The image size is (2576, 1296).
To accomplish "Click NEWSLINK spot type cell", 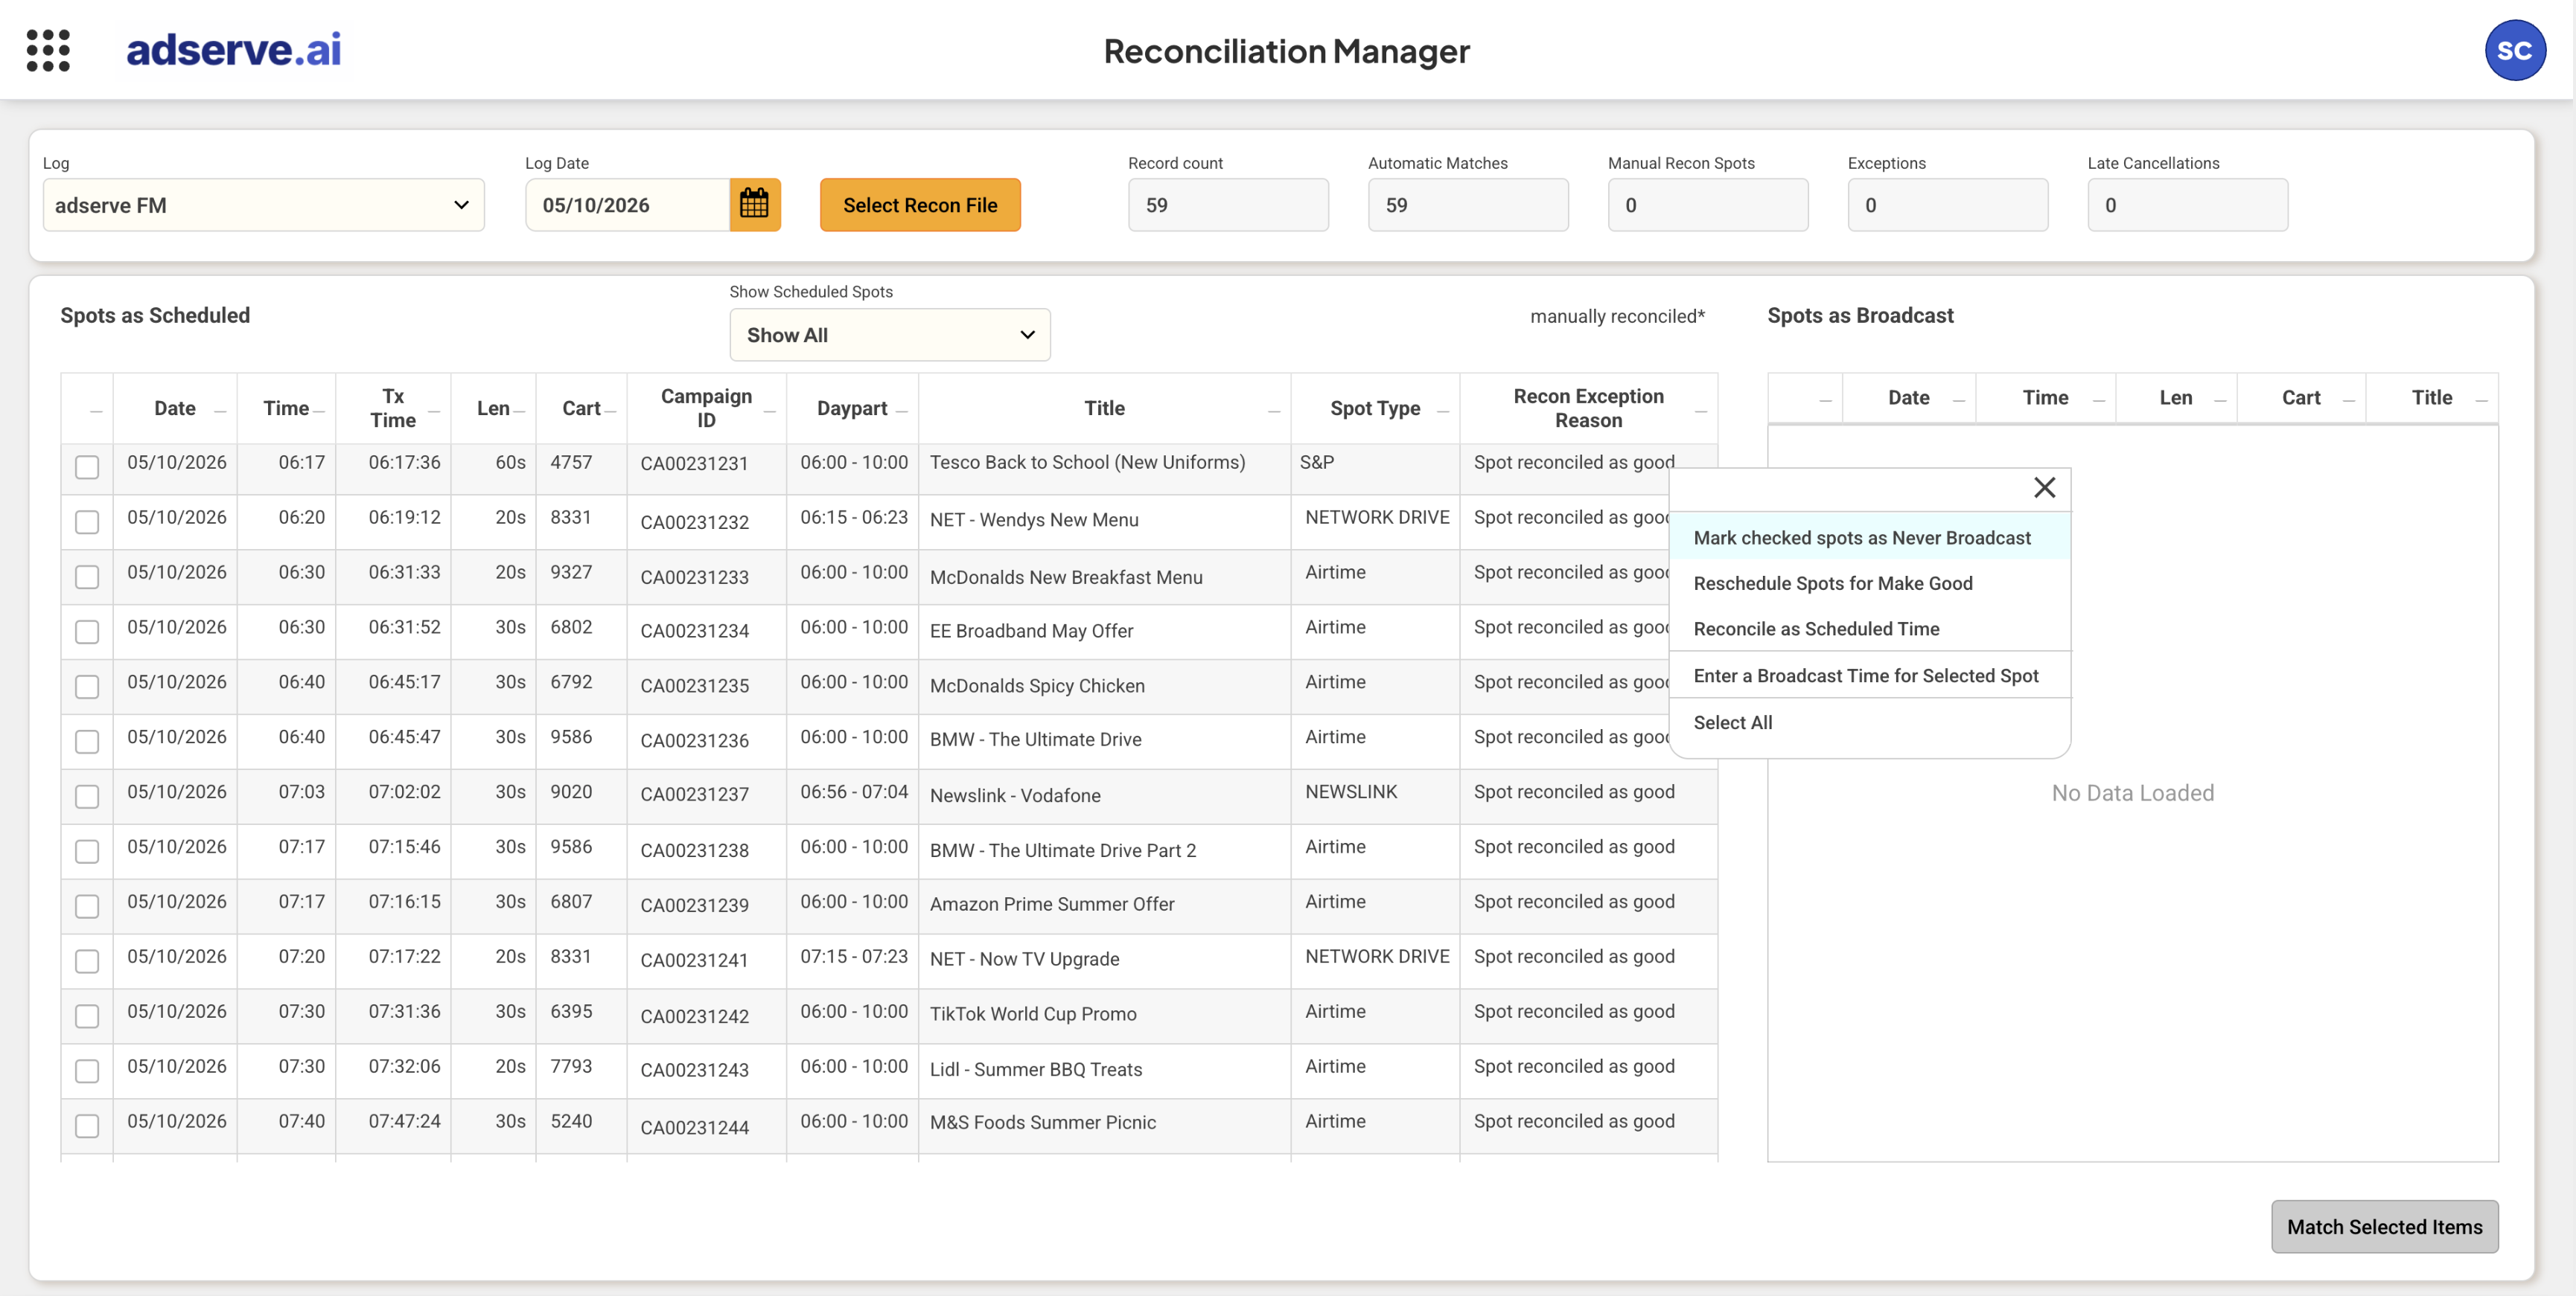I will coord(1352,792).
